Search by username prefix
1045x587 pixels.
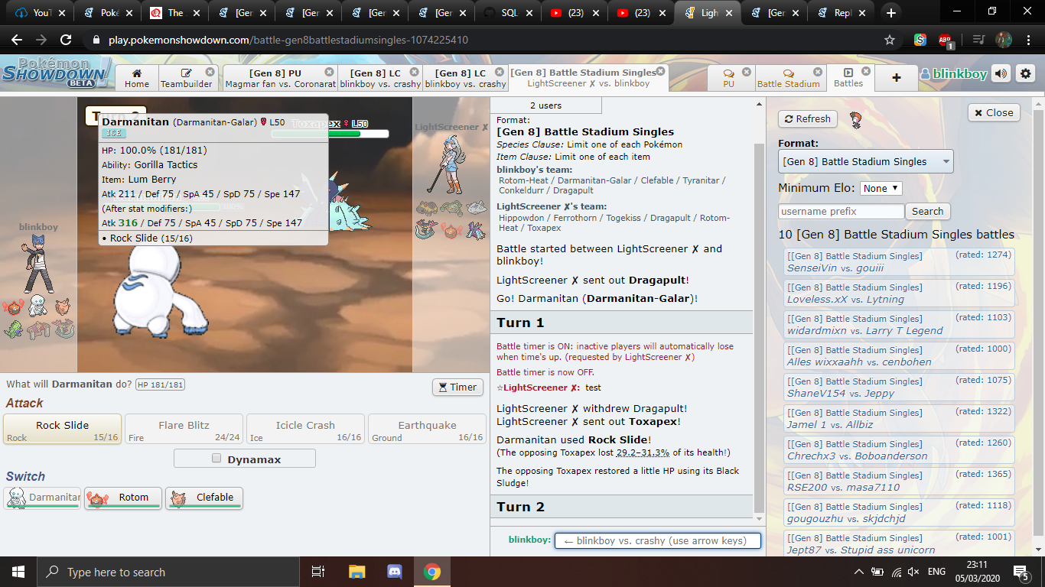[x=927, y=212]
